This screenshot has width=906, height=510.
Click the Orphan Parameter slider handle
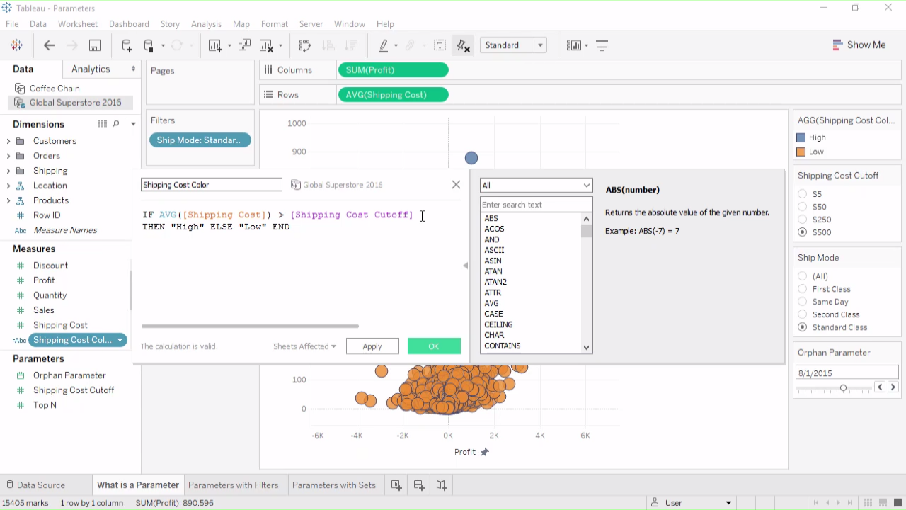pos(843,388)
